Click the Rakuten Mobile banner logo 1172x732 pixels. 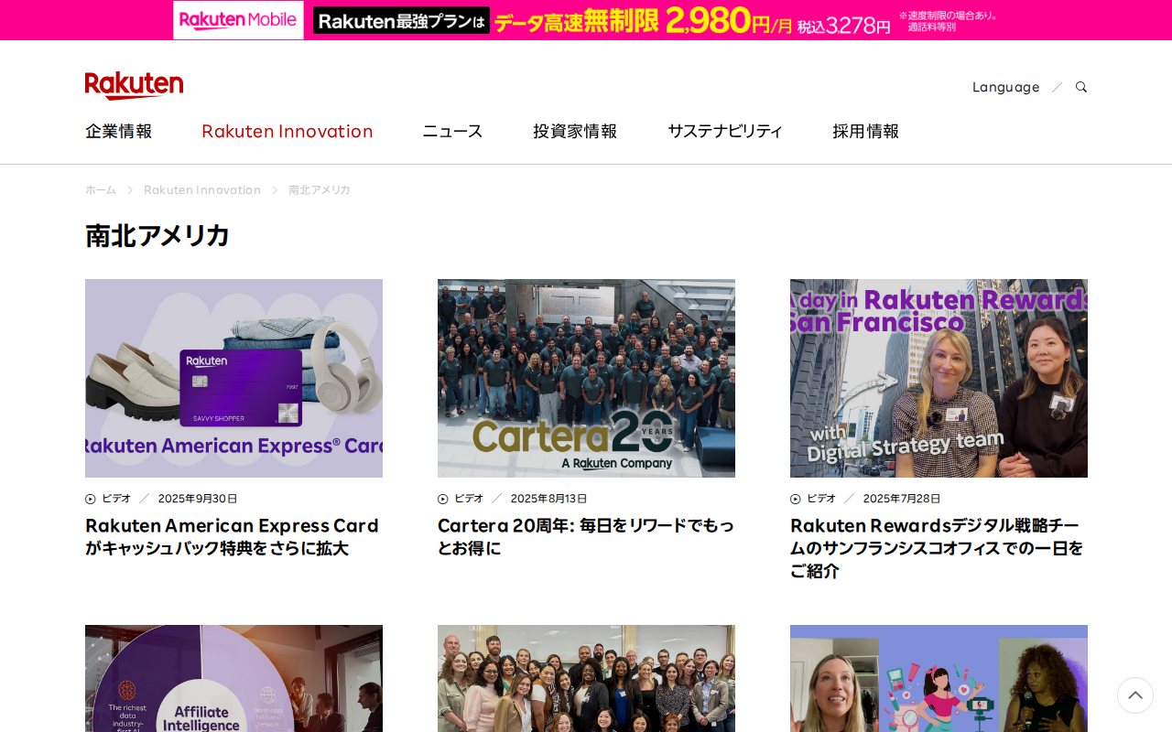(239, 20)
